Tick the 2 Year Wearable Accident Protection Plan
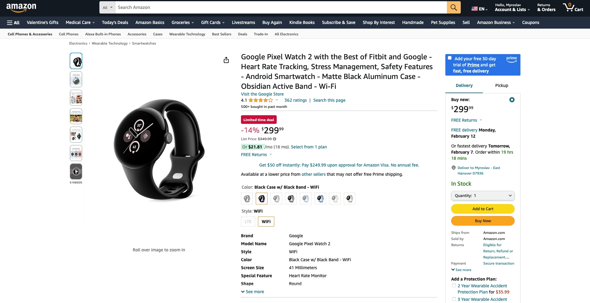 click(454, 285)
